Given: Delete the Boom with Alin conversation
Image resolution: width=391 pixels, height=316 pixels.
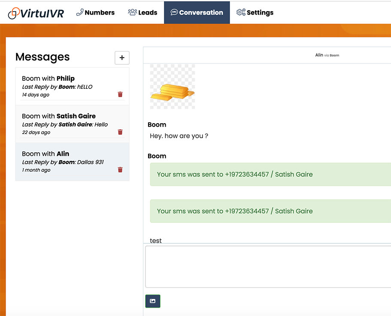Looking at the screenshot, I should (120, 170).
